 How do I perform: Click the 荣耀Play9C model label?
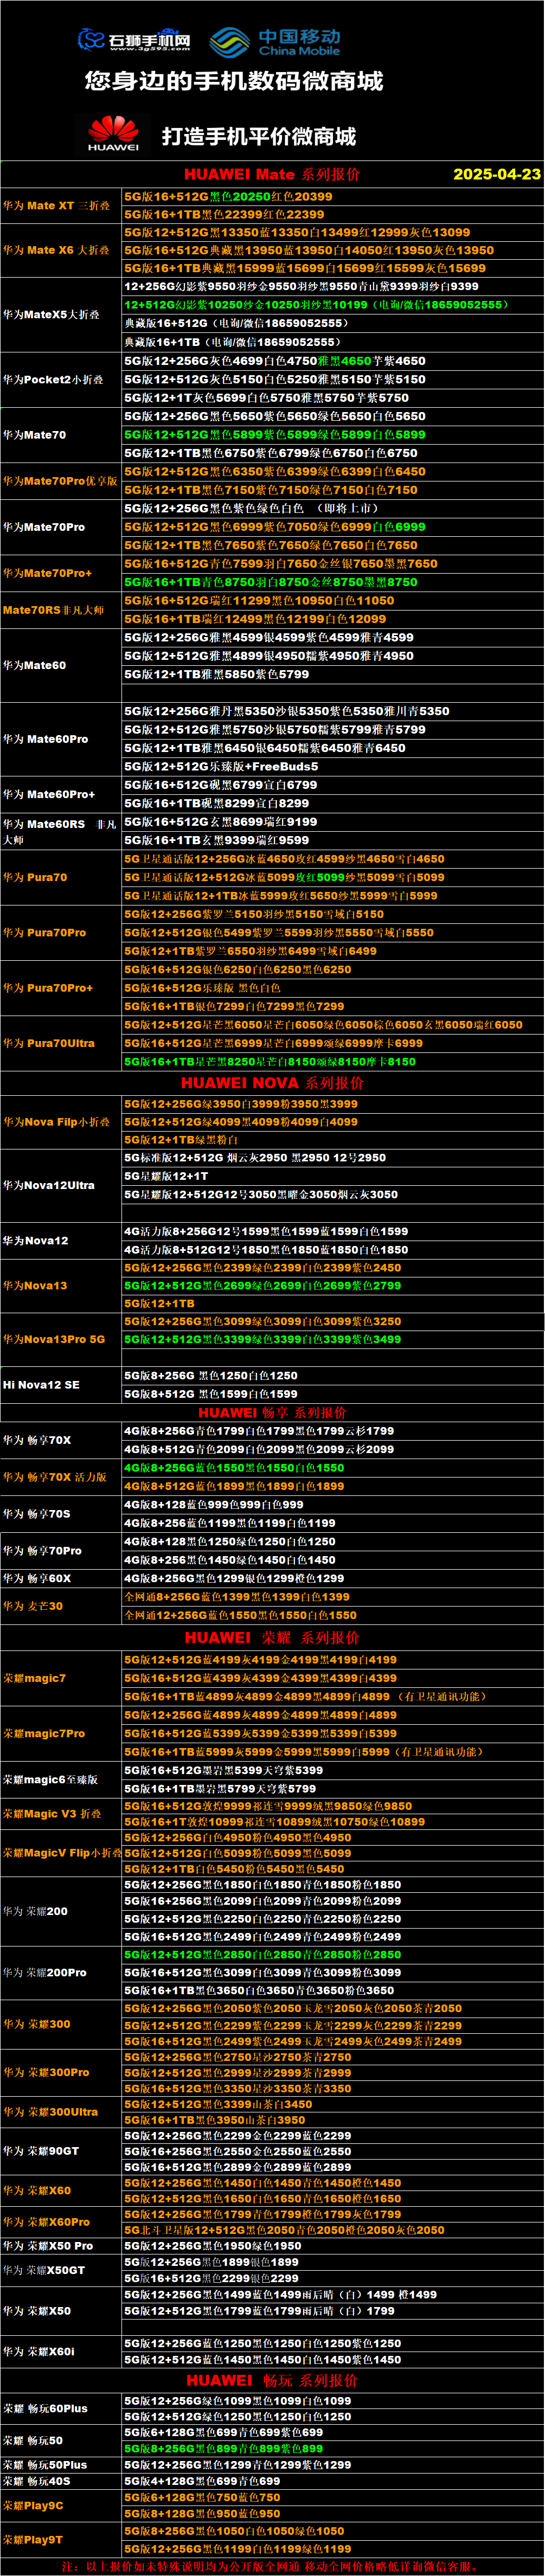33,2506
